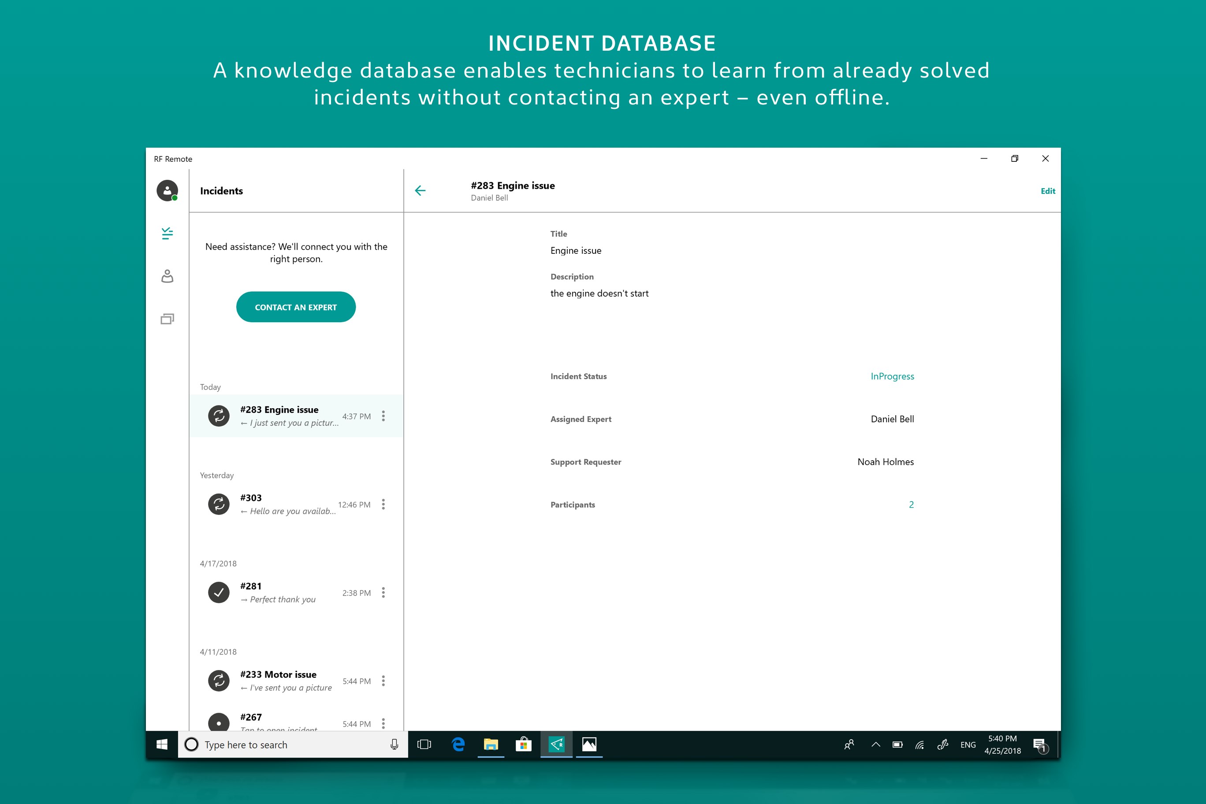The width and height of the screenshot is (1206, 804).
Task: Click the participants count of 2
Action: point(911,505)
